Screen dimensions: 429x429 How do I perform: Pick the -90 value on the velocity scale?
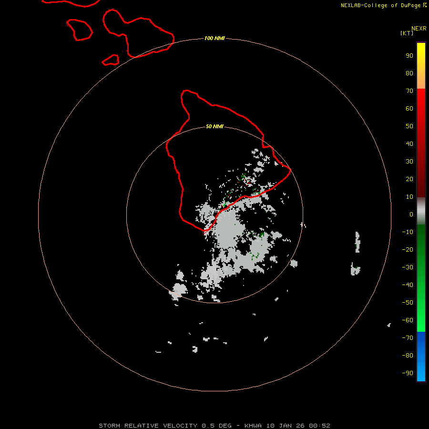click(x=408, y=373)
